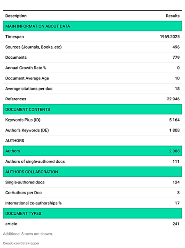Click the Author's Keywords (DE) row
The height and width of the screenshot is (248, 185).
pos(92,130)
